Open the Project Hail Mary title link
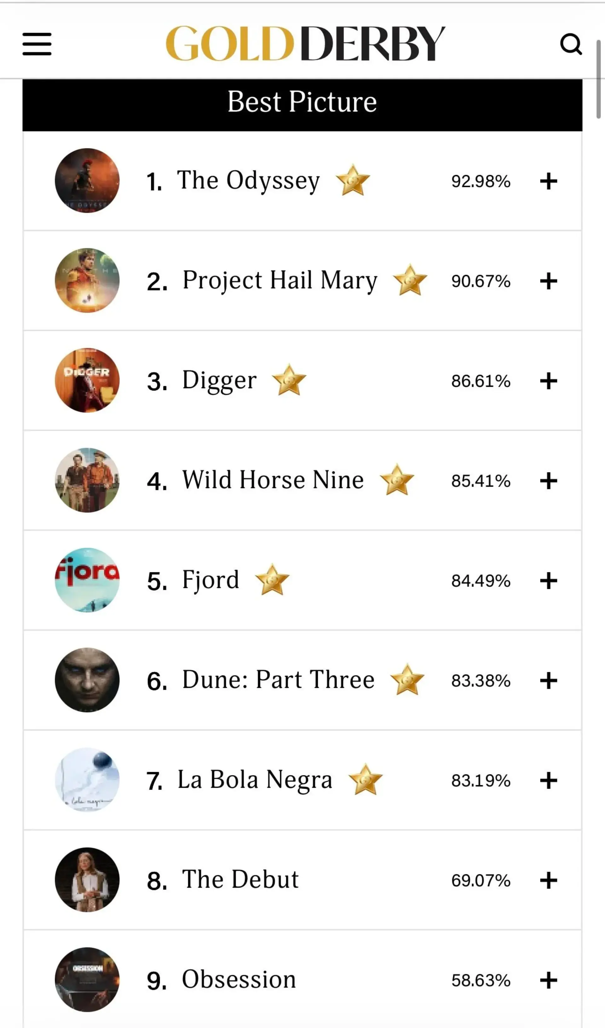Viewport: 605px width, 1028px height. pos(280,281)
